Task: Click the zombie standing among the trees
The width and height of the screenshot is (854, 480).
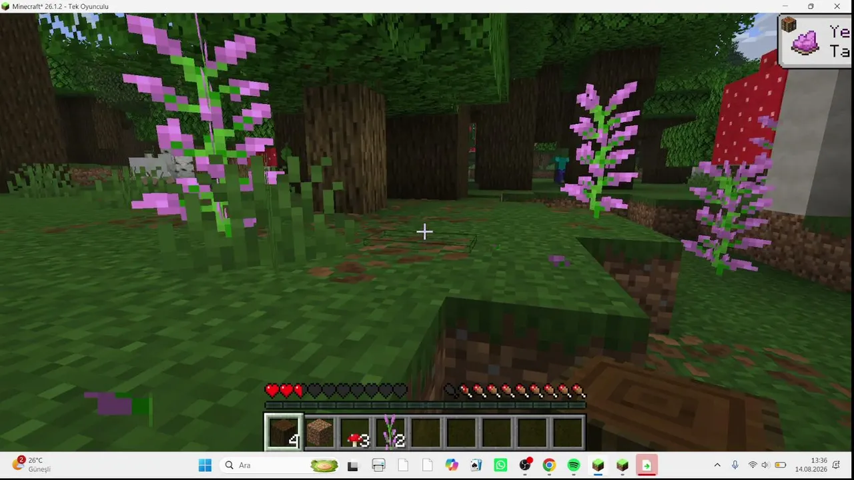Action: tap(560, 168)
